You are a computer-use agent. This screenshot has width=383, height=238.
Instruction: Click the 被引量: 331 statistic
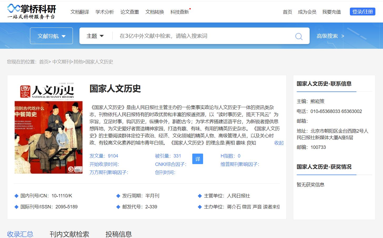click(168, 156)
